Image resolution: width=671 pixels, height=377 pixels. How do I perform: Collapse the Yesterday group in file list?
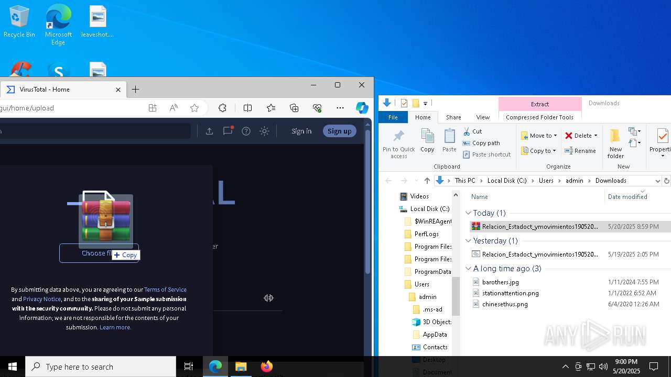pyautogui.click(x=468, y=241)
